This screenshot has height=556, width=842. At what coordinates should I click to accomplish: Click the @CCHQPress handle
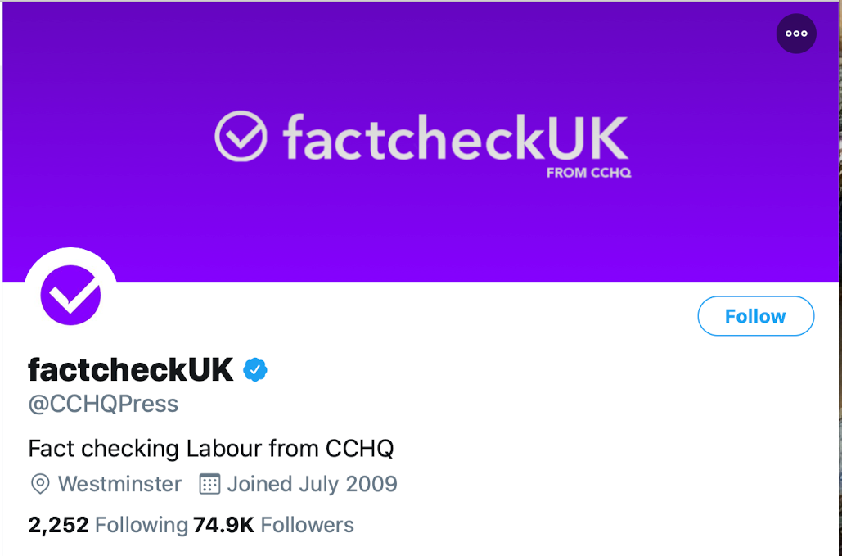point(102,404)
